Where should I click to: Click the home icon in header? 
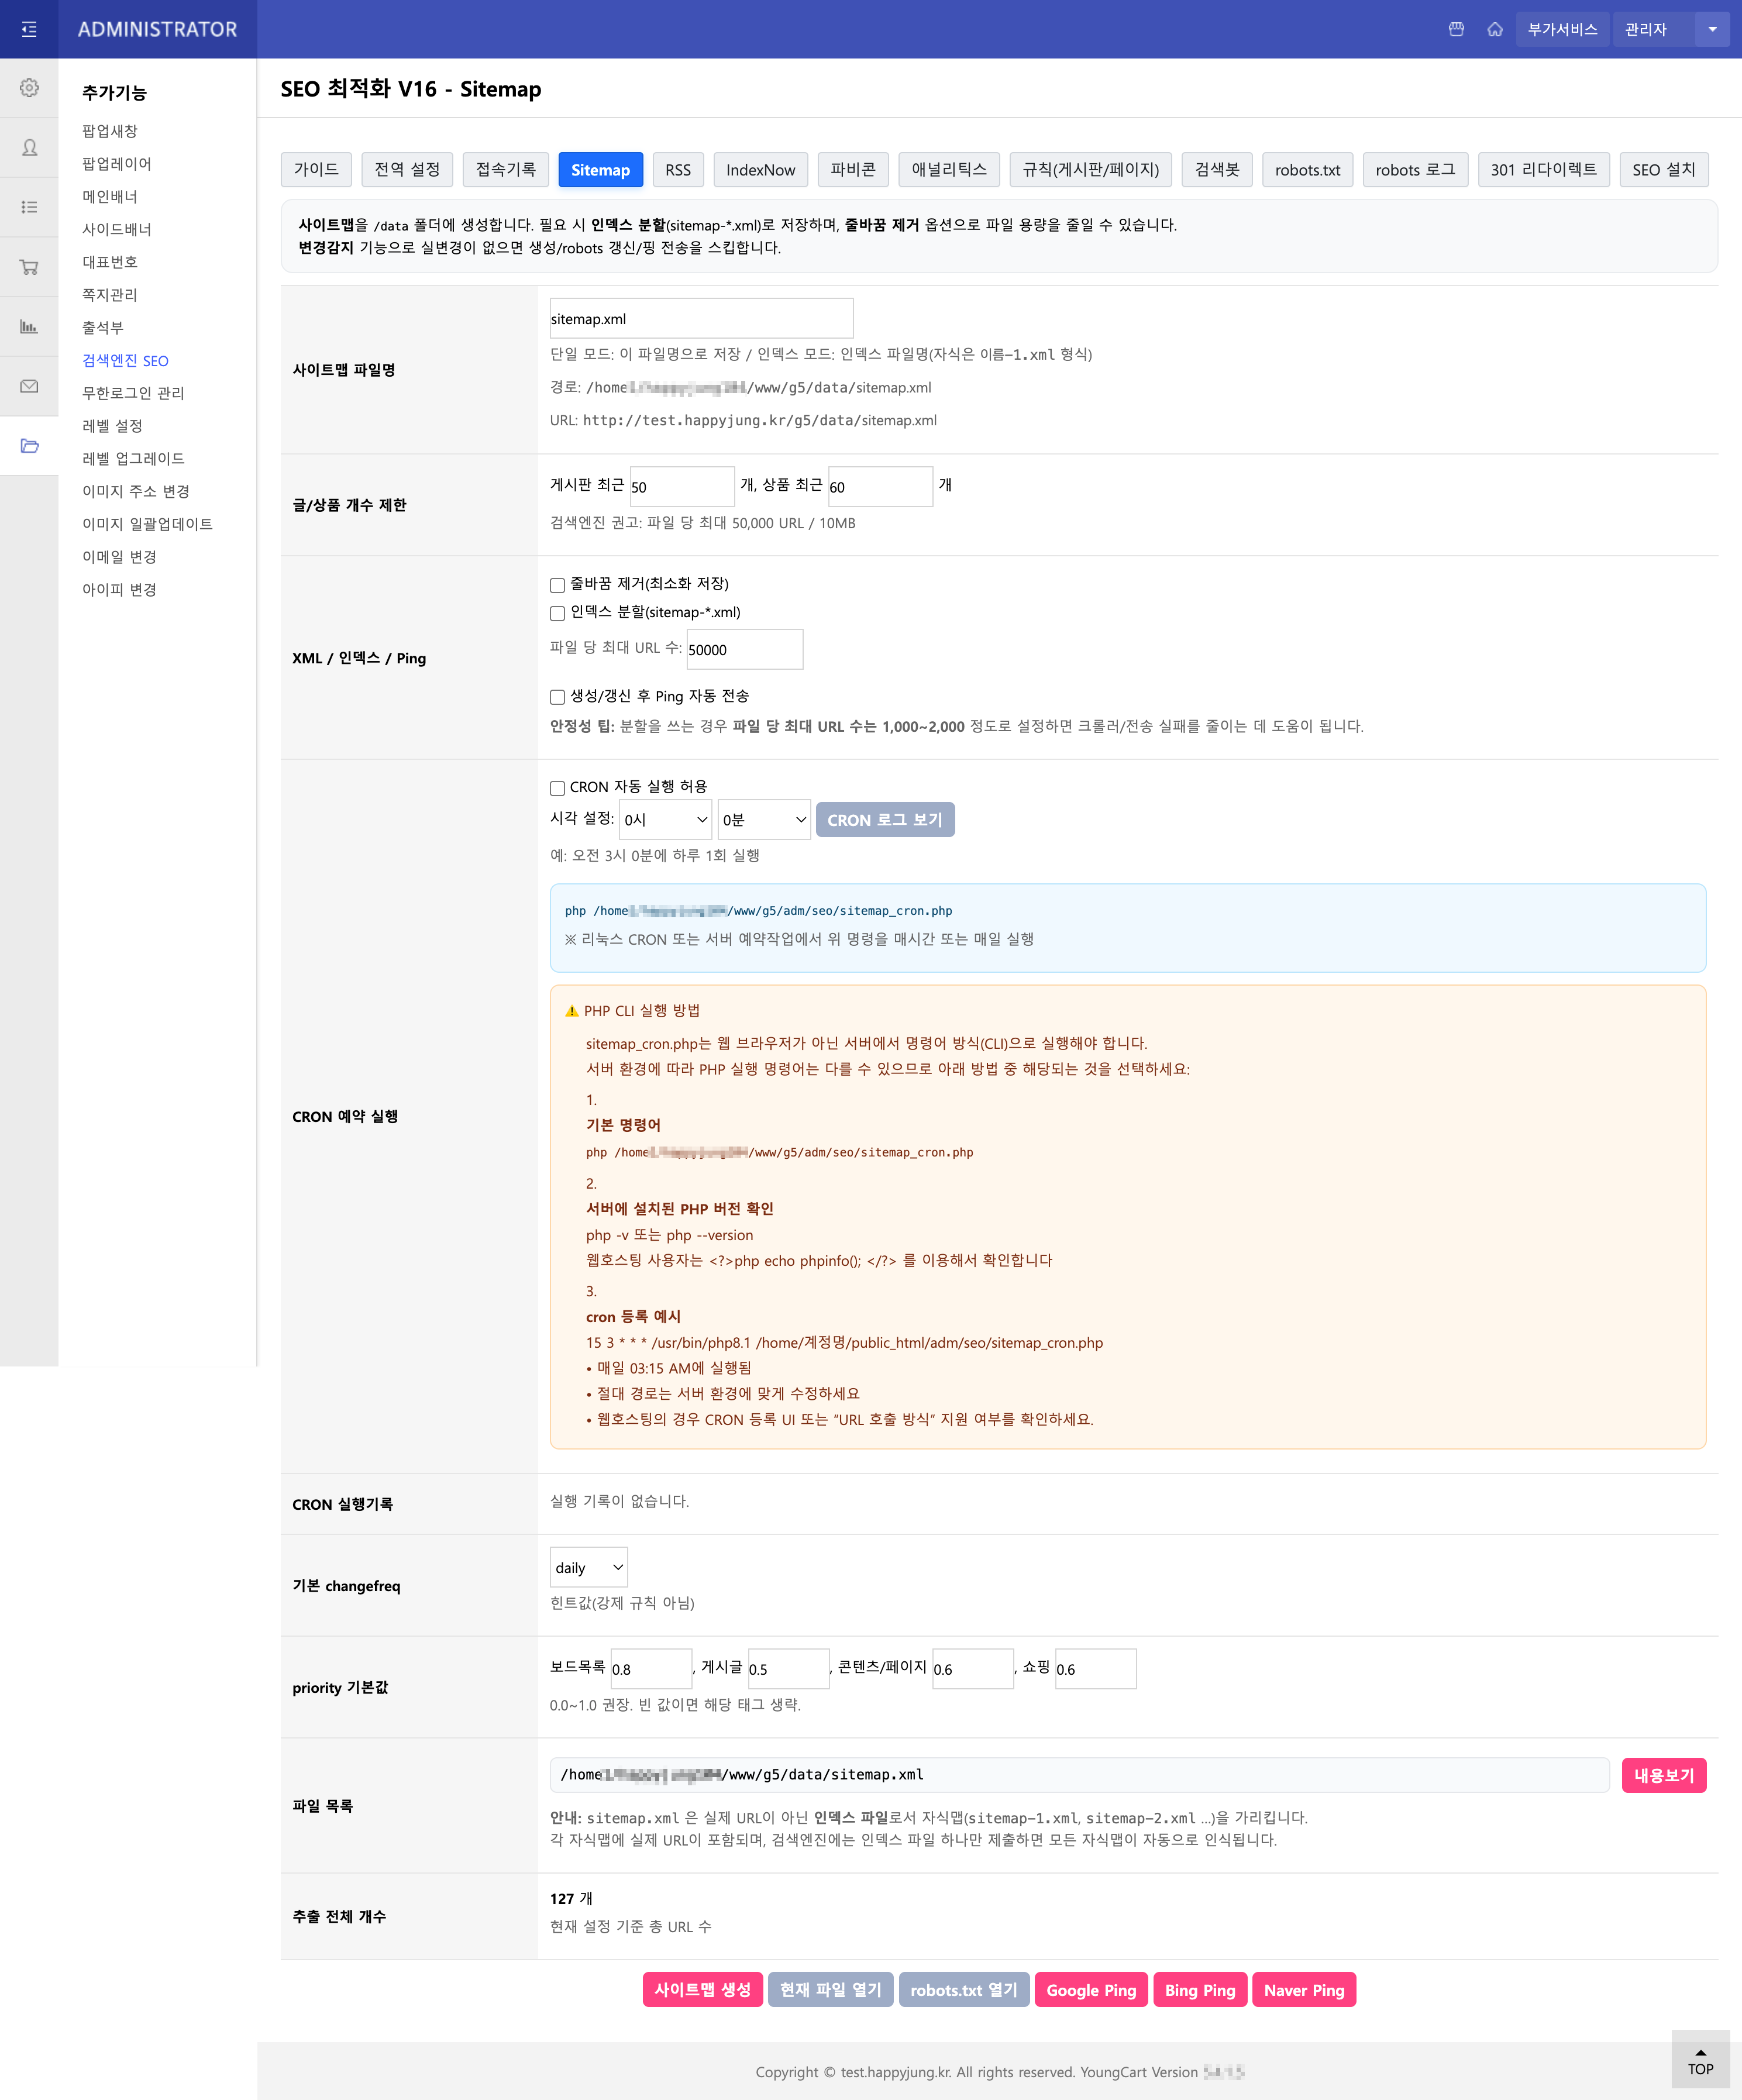[x=1494, y=29]
